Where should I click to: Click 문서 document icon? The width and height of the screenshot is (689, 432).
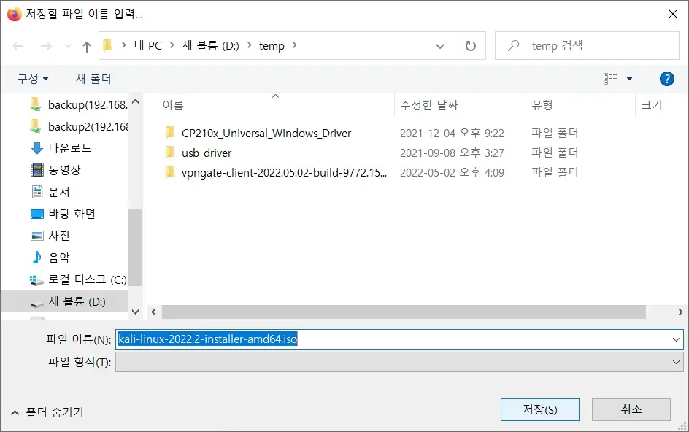point(37,192)
